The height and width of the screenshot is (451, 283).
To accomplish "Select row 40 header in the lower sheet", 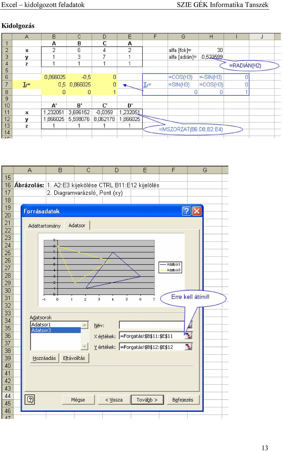I will (8, 366).
